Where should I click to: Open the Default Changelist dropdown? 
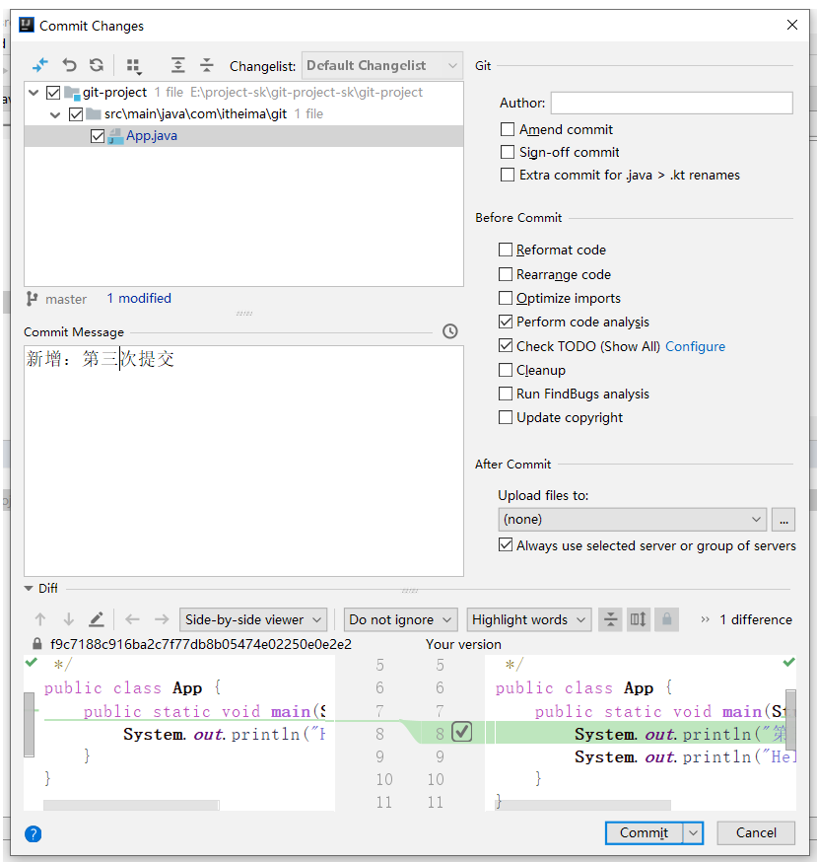click(382, 66)
